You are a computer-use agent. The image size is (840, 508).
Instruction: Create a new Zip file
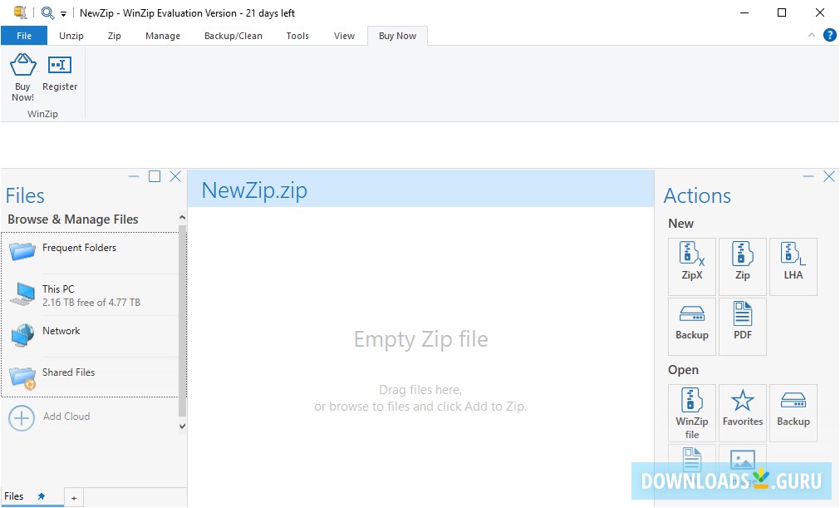point(742,264)
